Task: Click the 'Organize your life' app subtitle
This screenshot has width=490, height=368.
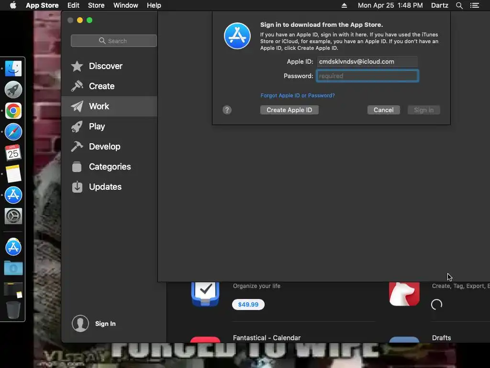Action: (256, 286)
